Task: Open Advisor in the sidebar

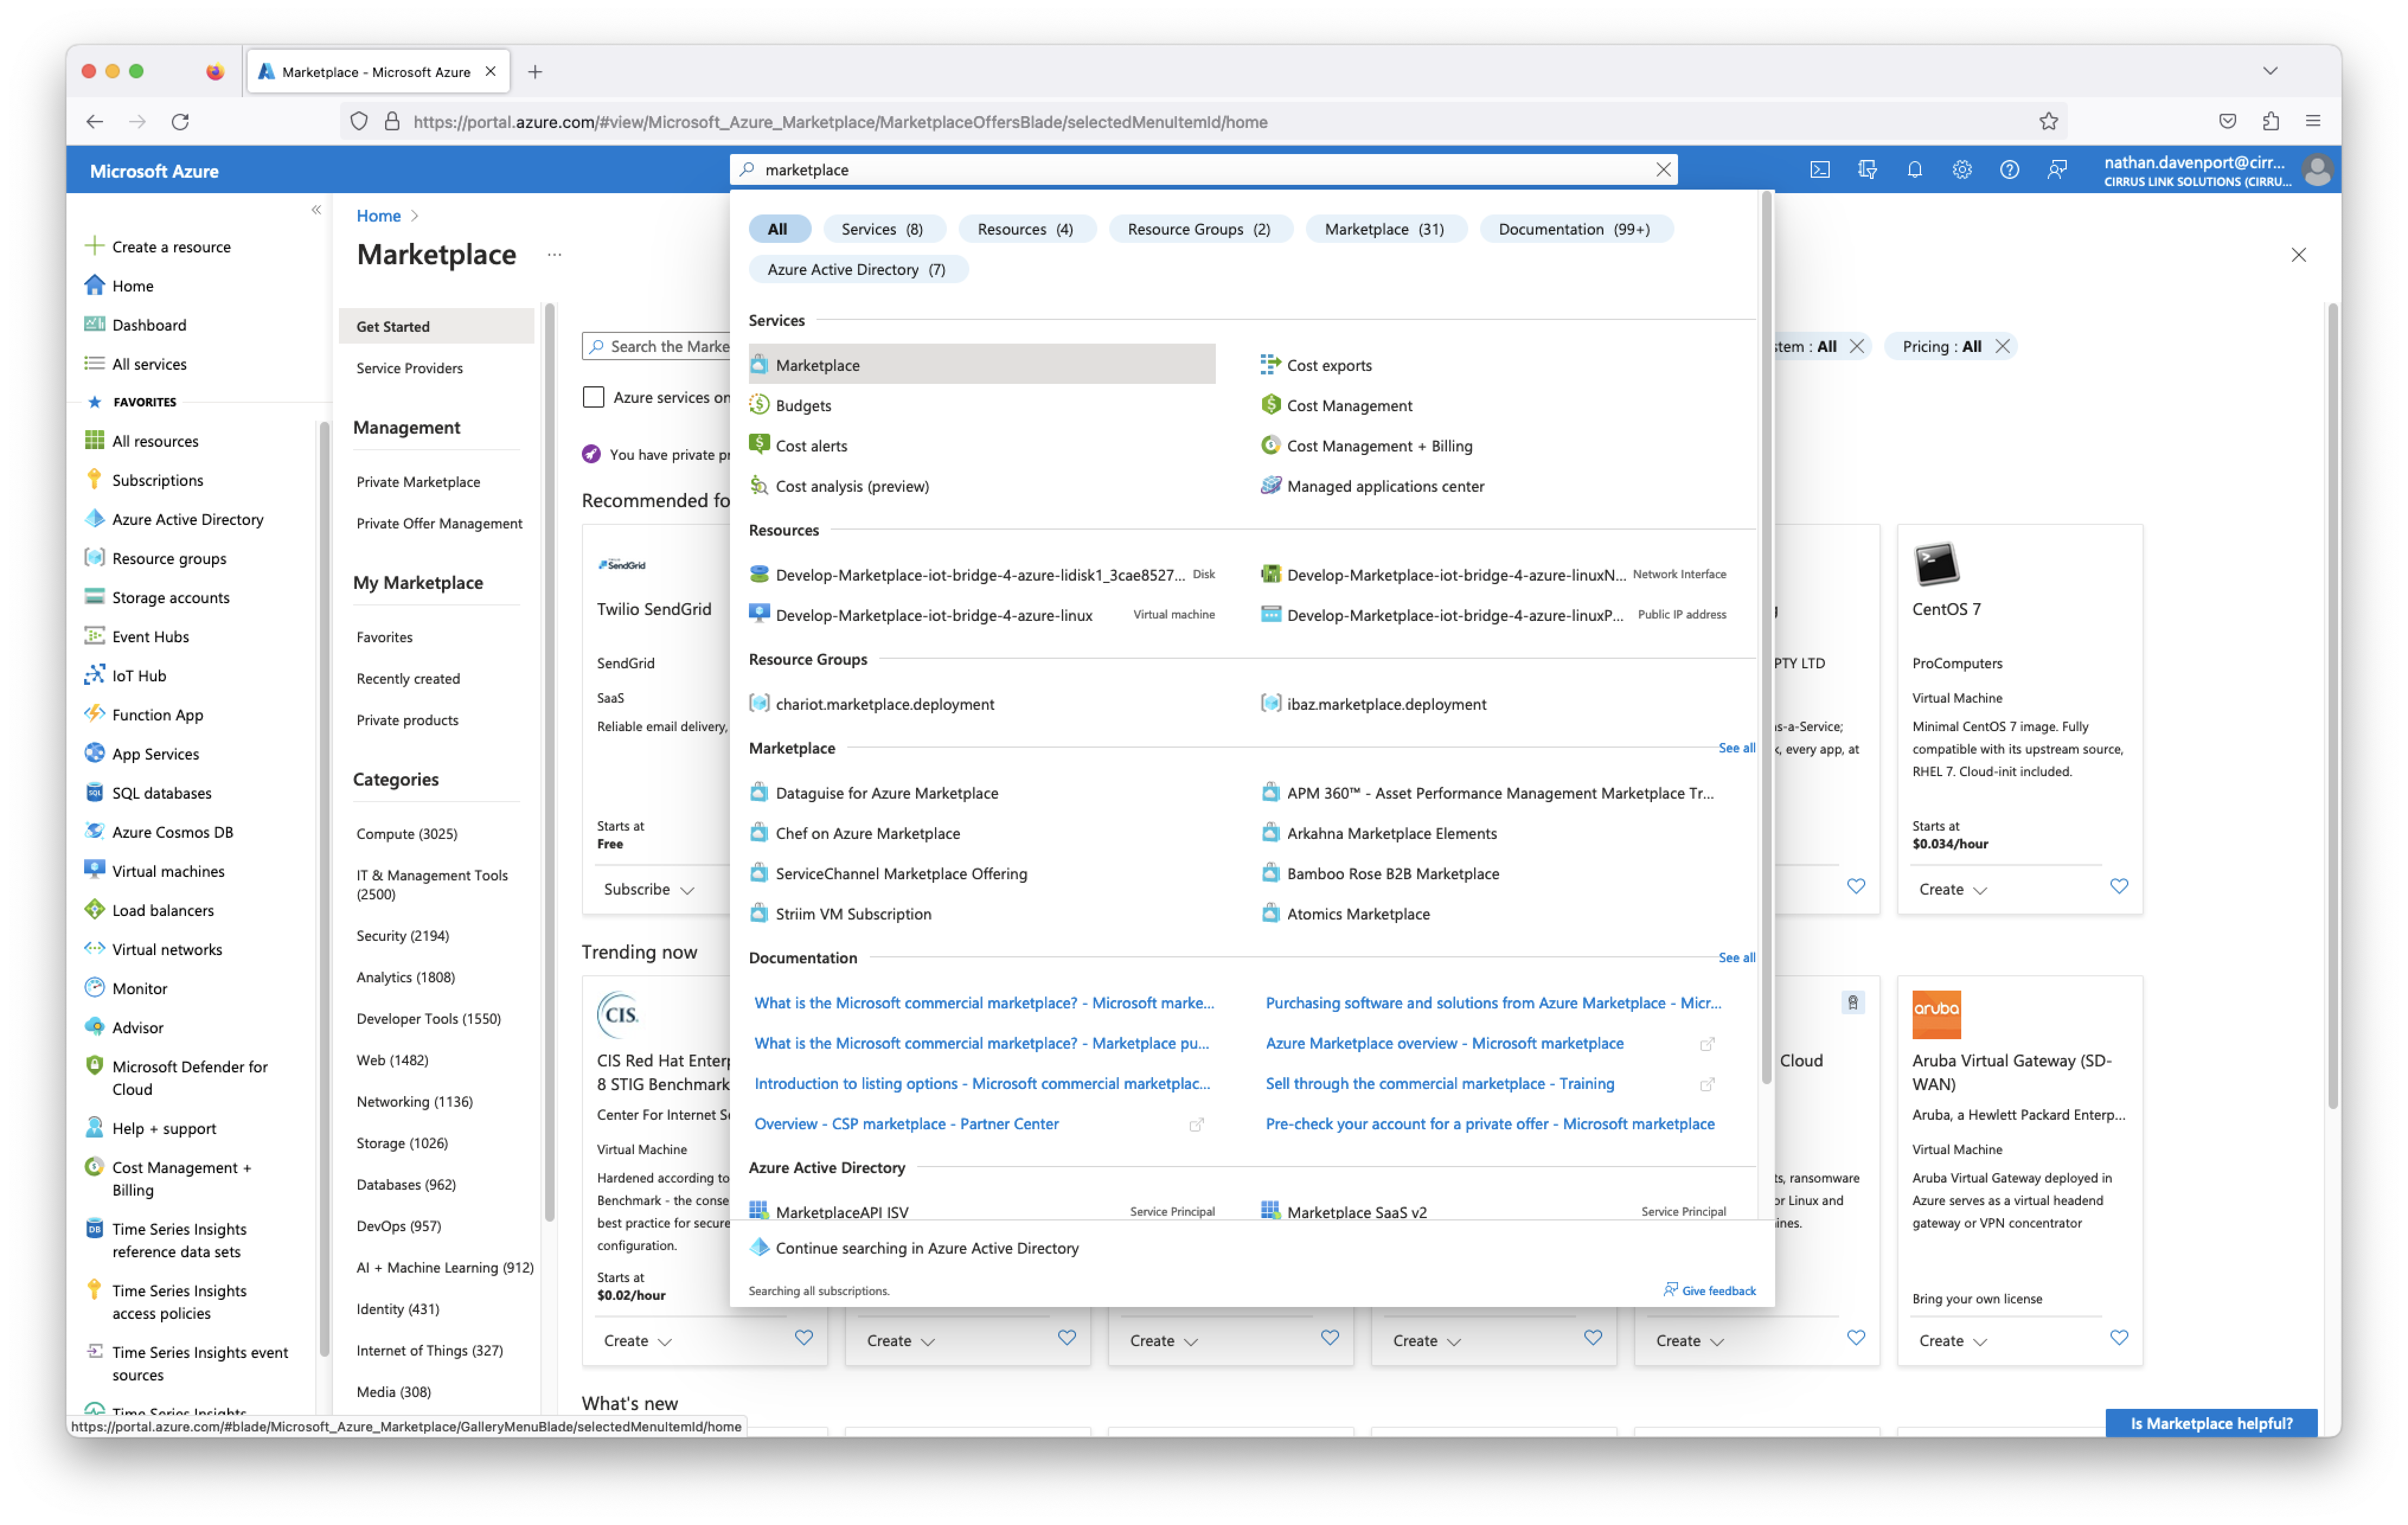Action: point(137,1027)
